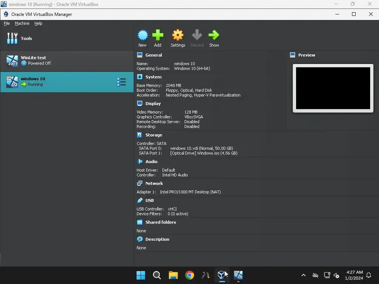379x284 pixels.
Task: Click the System section chip icon
Action: [140, 77]
